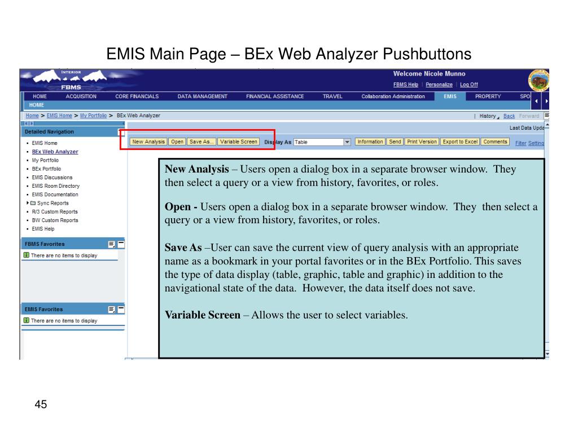Click FBMS Help link

405,85
